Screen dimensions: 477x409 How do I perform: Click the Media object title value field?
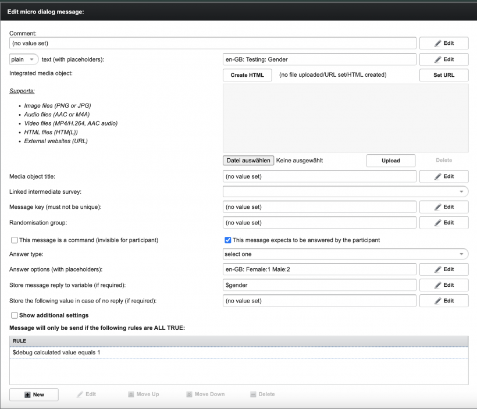(319, 176)
